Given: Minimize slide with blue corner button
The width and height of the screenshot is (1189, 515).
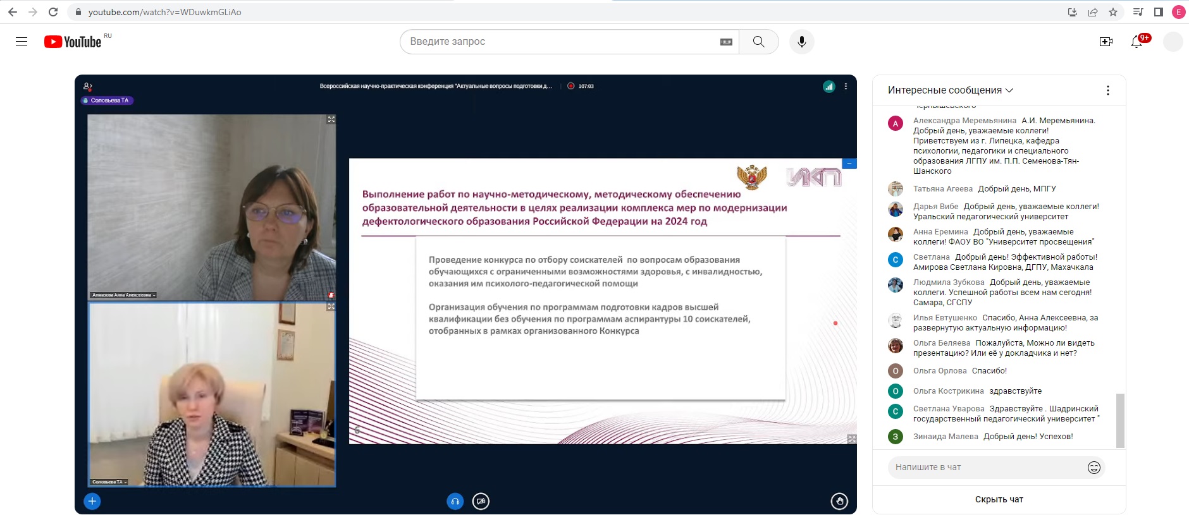Looking at the screenshot, I should 849,164.
